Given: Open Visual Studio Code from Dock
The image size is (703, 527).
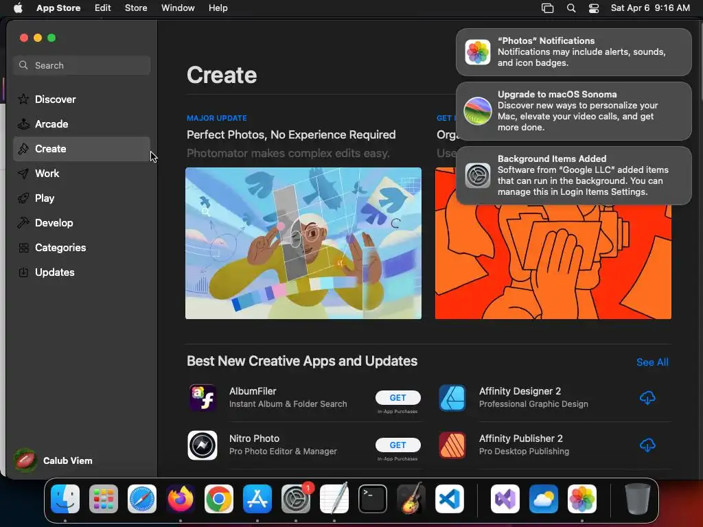Looking at the screenshot, I should pos(449,499).
